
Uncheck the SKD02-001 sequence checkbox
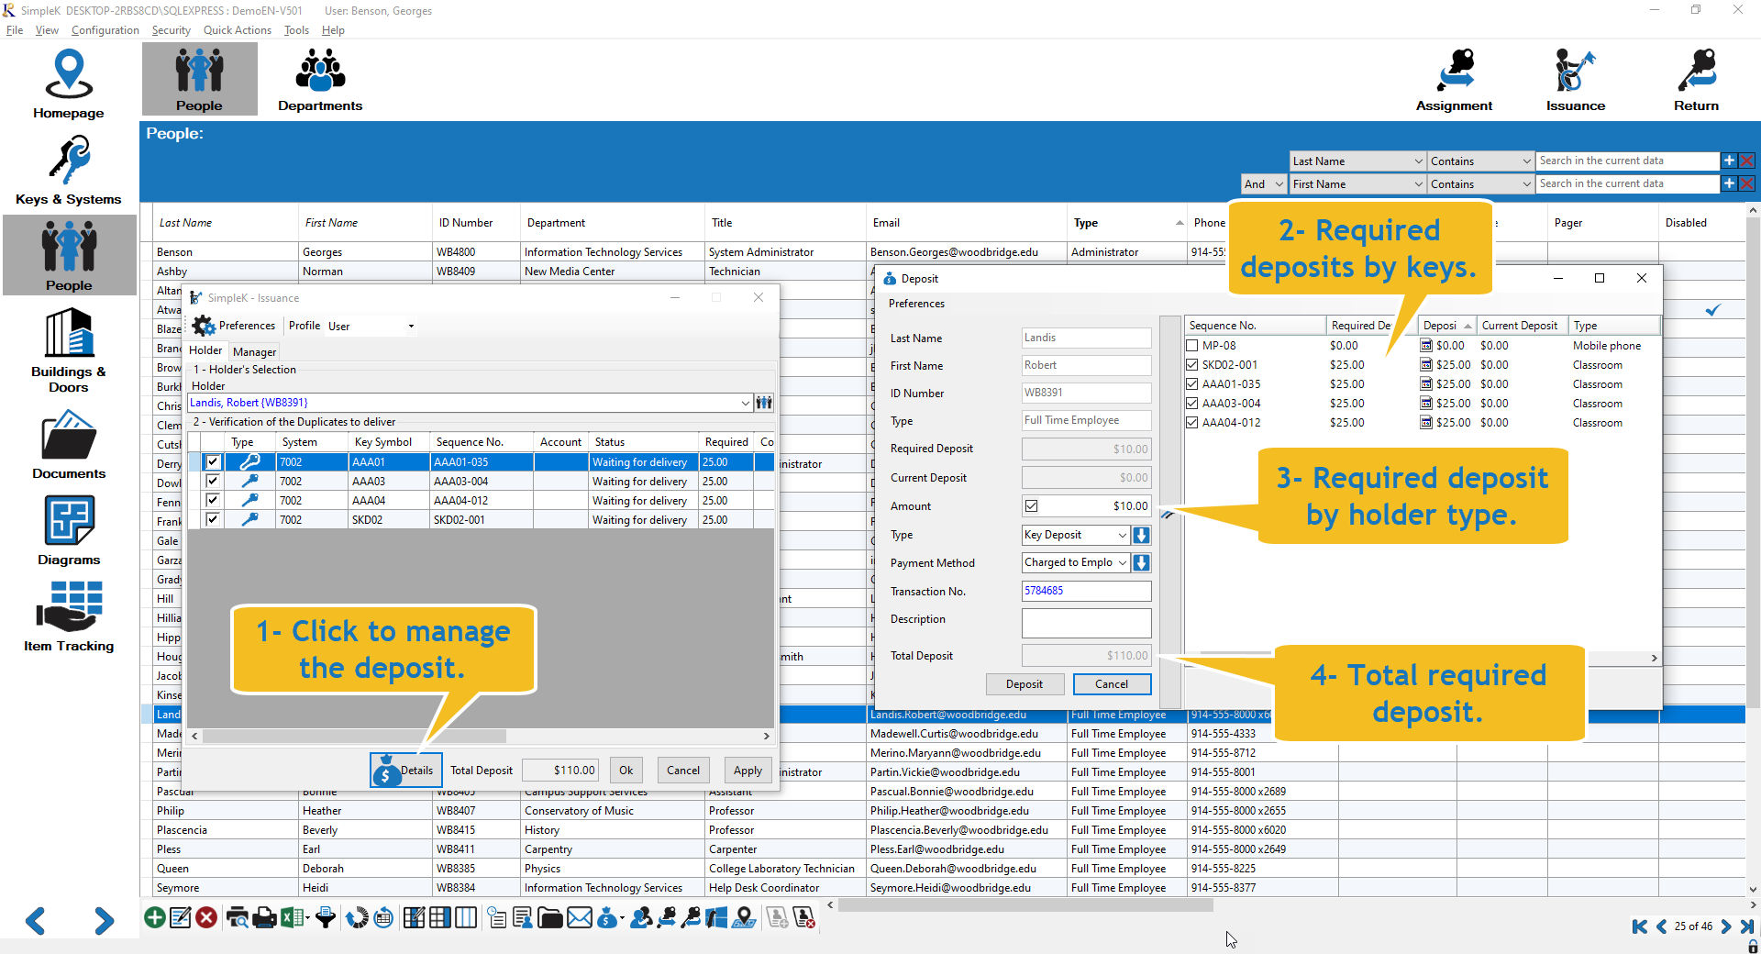tap(1192, 365)
